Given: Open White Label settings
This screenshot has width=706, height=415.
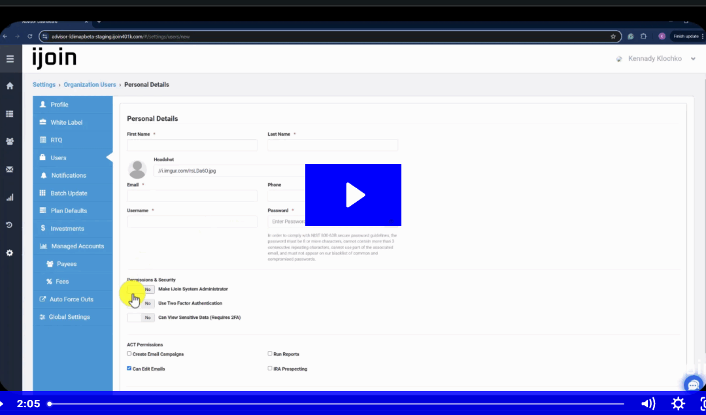Looking at the screenshot, I should coord(73,122).
